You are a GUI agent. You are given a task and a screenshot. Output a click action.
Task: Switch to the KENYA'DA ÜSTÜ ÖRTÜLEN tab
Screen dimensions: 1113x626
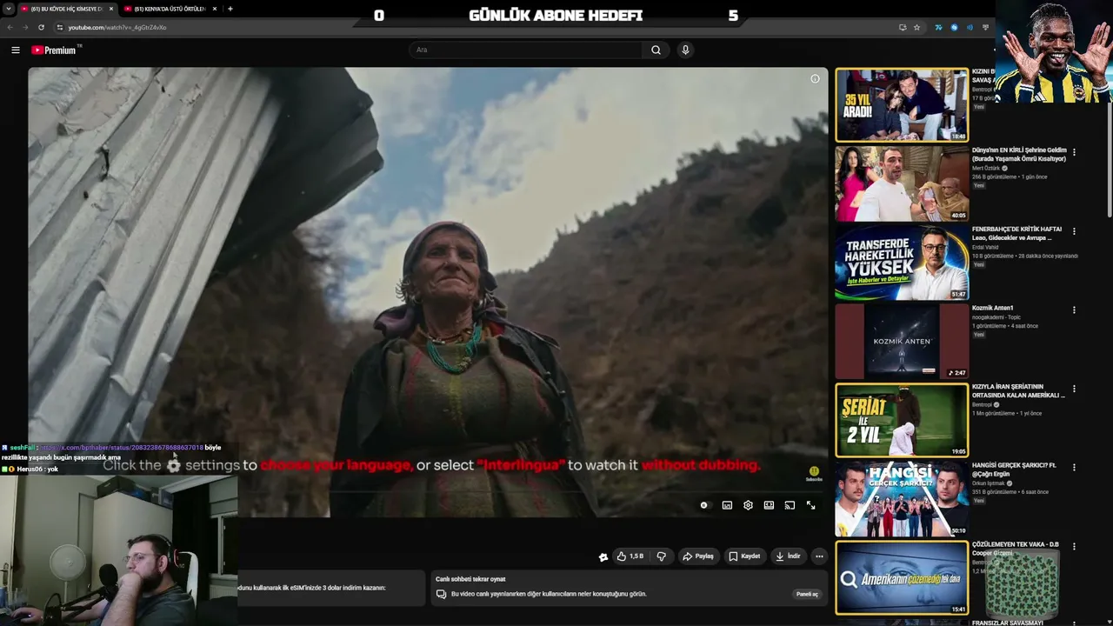[x=171, y=9]
